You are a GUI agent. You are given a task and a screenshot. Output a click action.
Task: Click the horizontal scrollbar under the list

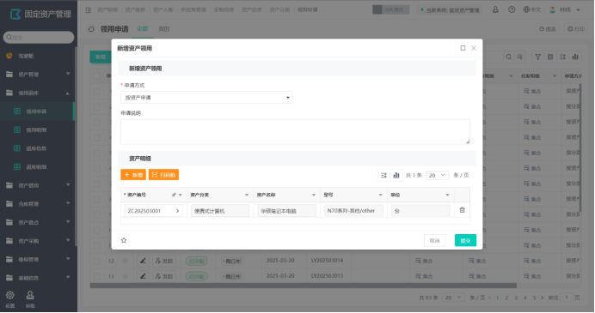point(304,286)
